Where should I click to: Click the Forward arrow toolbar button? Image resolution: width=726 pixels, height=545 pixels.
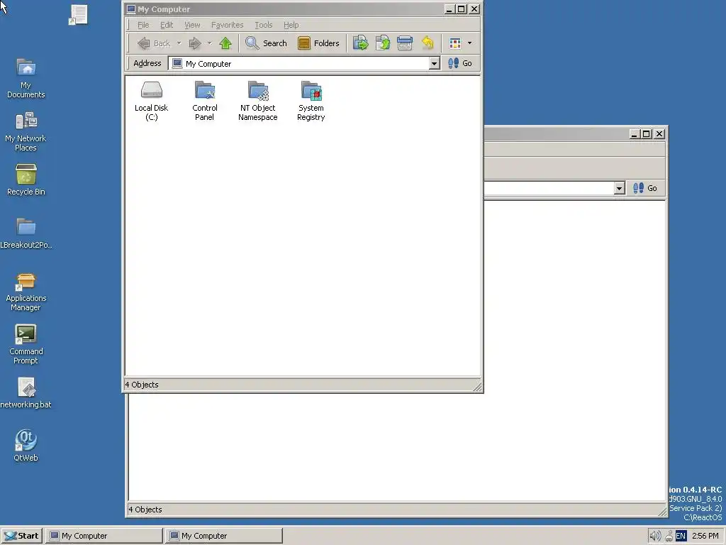click(195, 43)
